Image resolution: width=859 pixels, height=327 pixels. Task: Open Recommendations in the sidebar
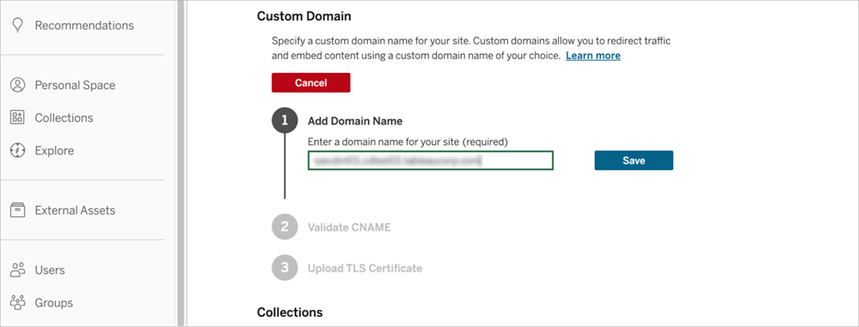pyautogui.click(x=83, y=25)
